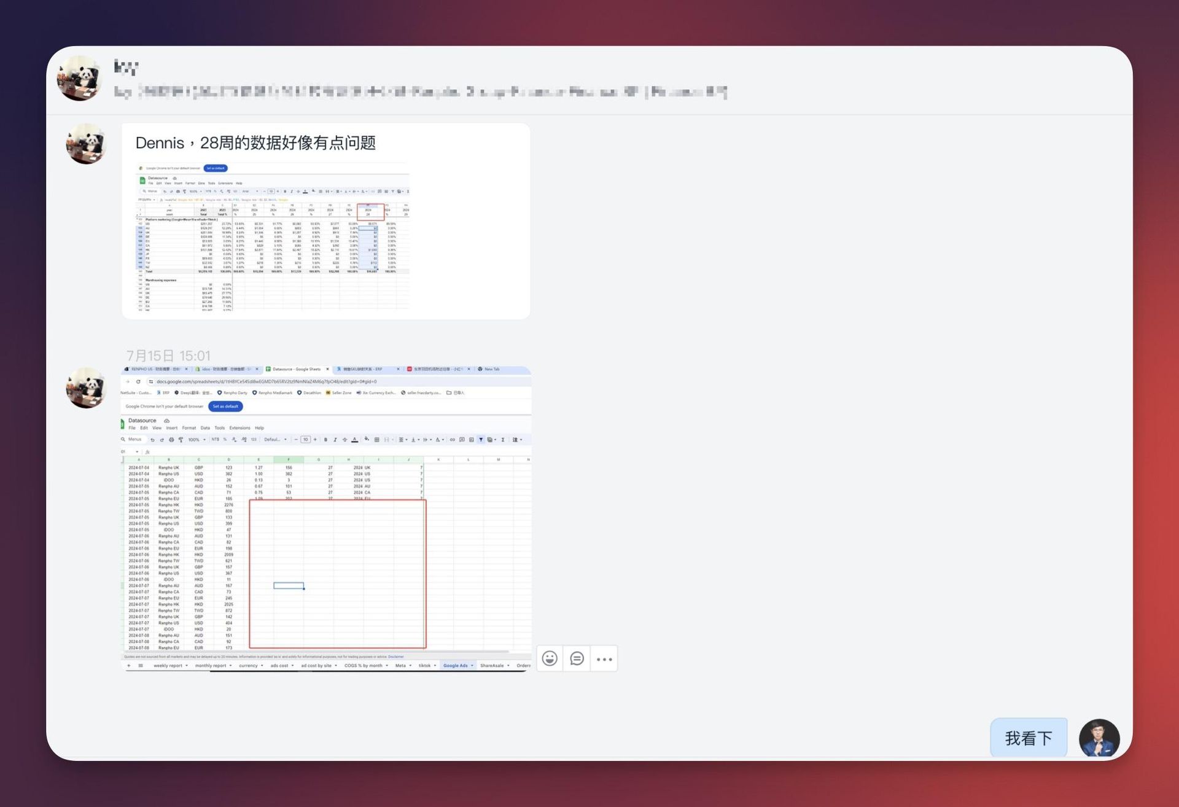Click the print icon in Sheets toolbar
The image size is (1179, 807).
coord(171,440)
